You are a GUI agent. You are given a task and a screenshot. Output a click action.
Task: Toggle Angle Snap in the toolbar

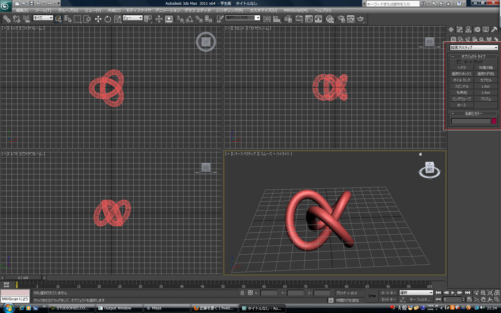coord(189,19)
